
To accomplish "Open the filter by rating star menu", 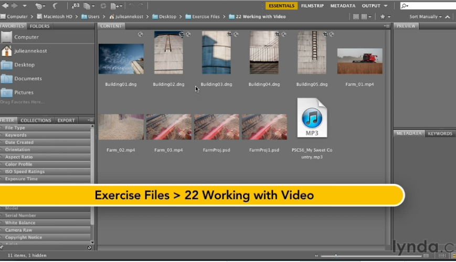I will tap(385, 17).
